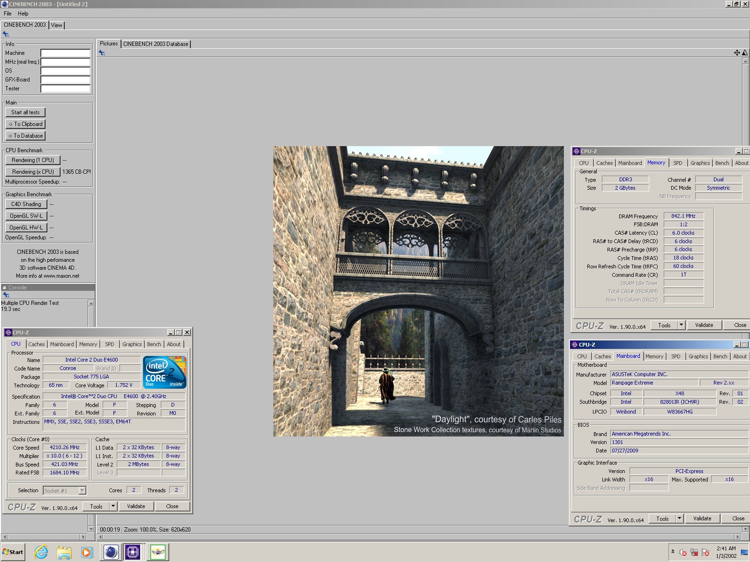Click the network disconnected tray icon
Viewport: 750px width, 562px height.
694,552
